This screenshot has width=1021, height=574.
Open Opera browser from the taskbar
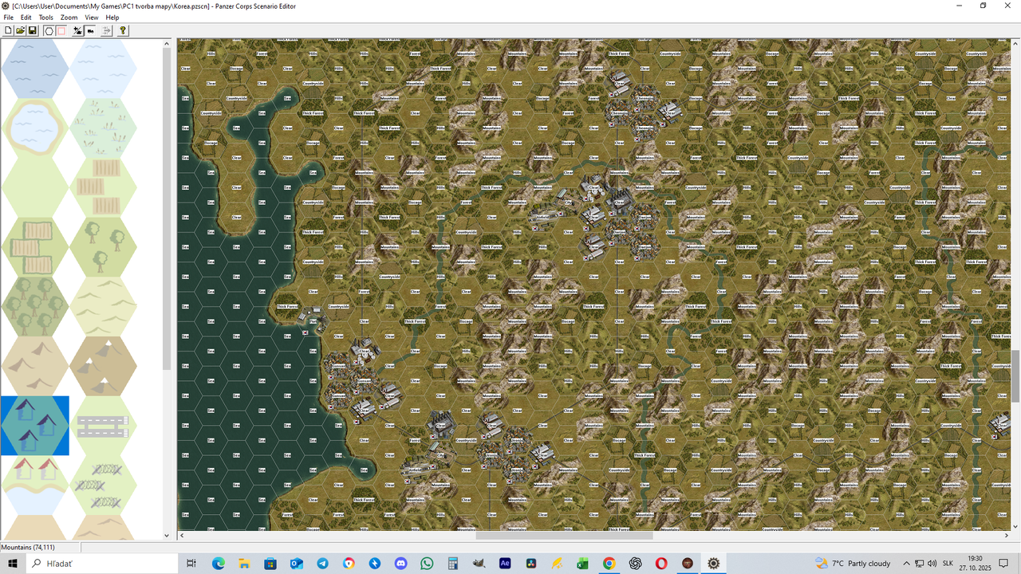click(661, 563)
